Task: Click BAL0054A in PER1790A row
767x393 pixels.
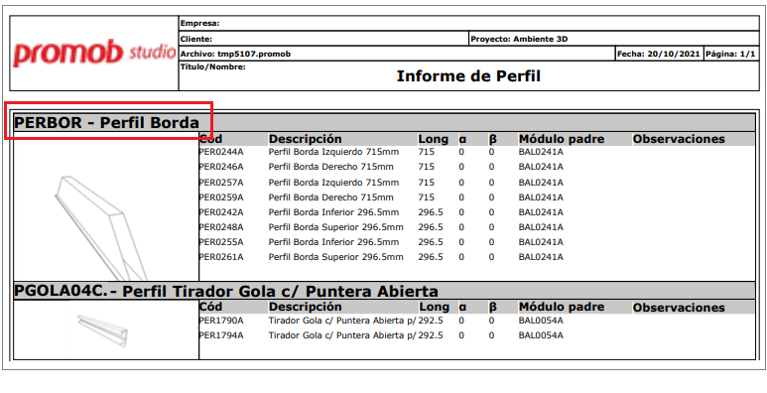Action: pos(541,322)
